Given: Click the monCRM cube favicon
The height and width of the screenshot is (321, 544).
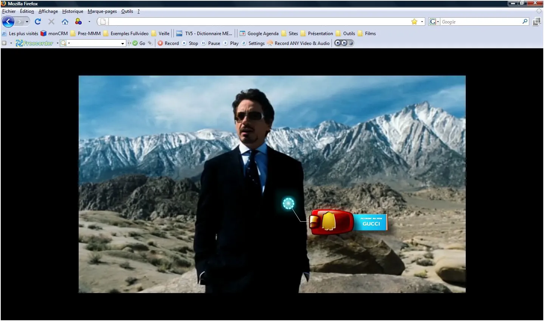Looking at the screenshot, I should pyautogui.click(x=43, y=34).
